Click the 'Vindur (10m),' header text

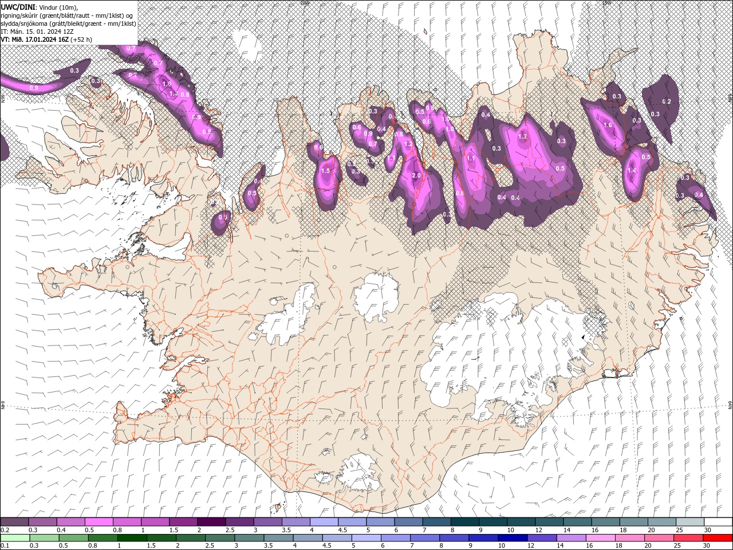59,7
